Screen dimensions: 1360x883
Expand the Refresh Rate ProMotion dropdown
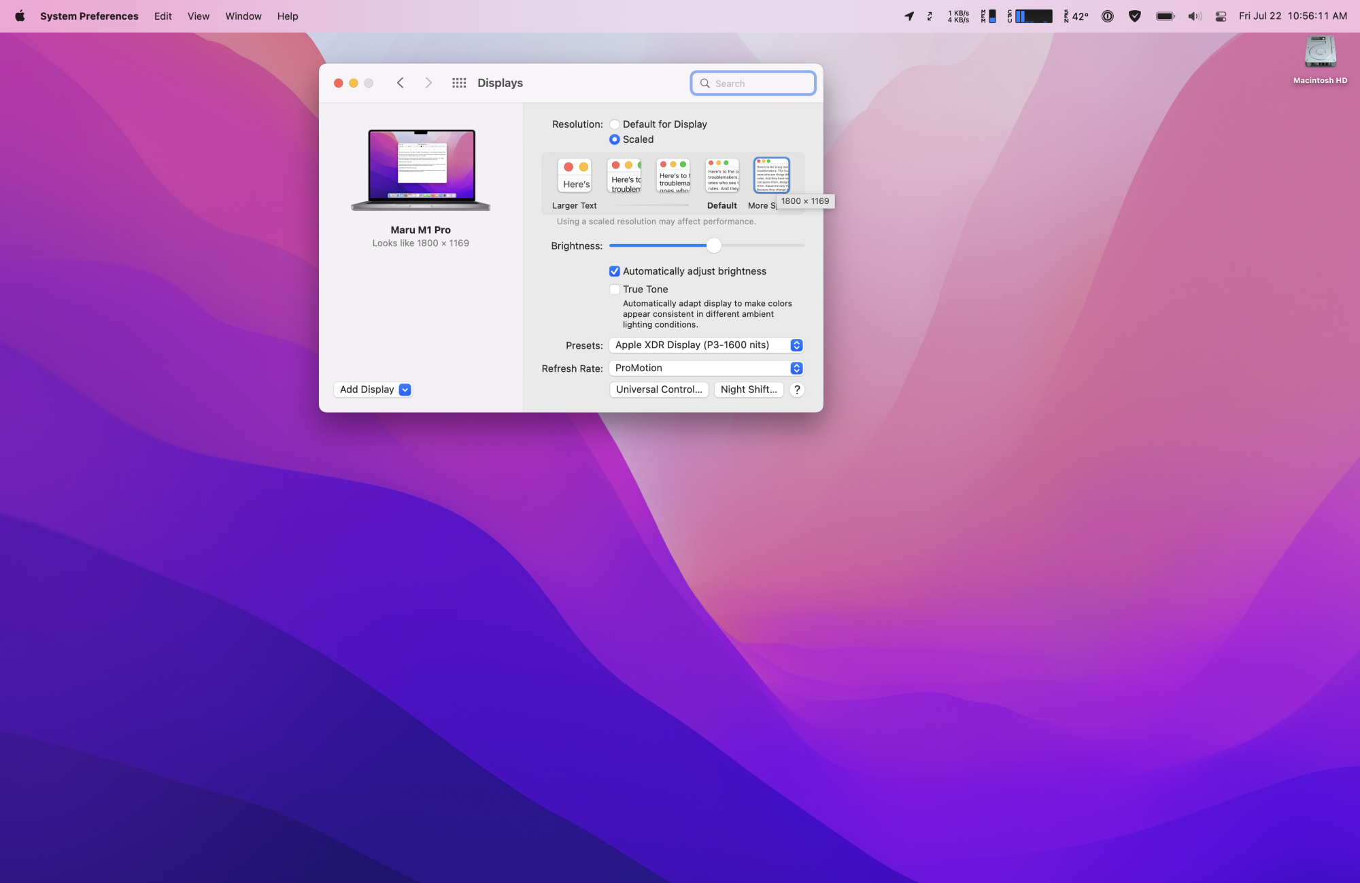pos(707,368)
